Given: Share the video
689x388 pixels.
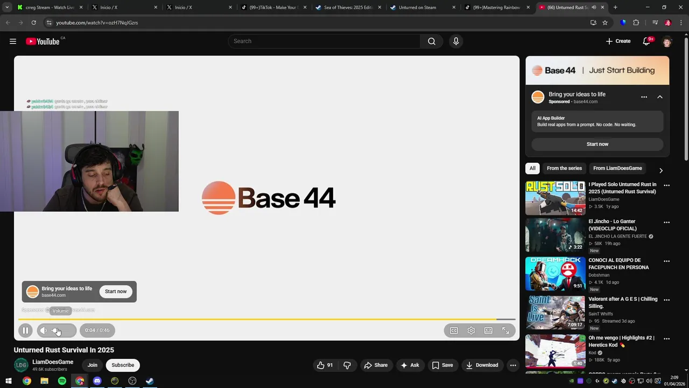Looking at the screenshot, I should click(376, 365).
